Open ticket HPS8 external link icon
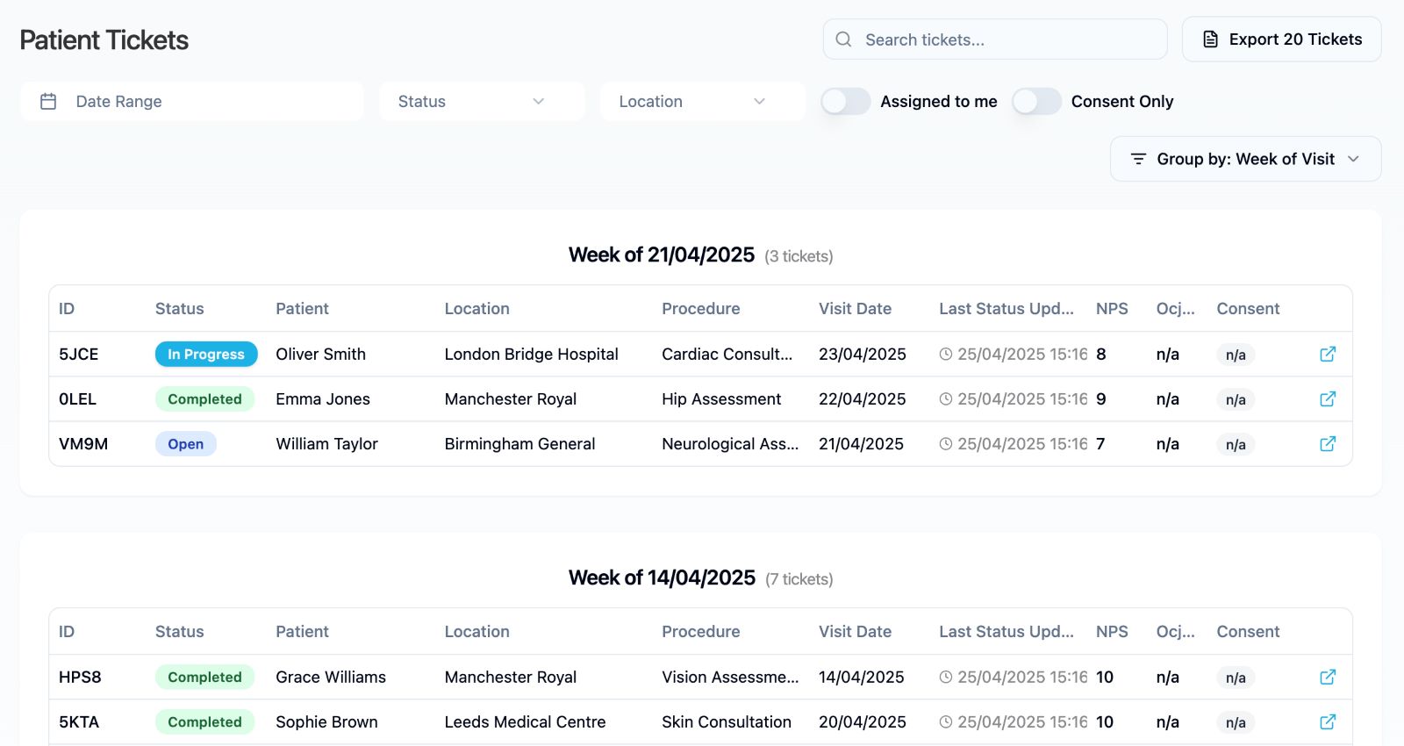Screen dimensions: 1404x746 point(1328,677)
